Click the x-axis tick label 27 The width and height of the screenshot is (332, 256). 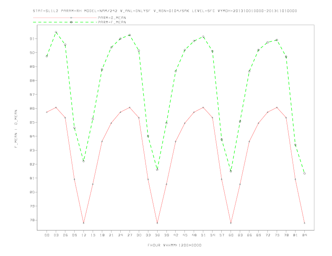coord(130,235)
